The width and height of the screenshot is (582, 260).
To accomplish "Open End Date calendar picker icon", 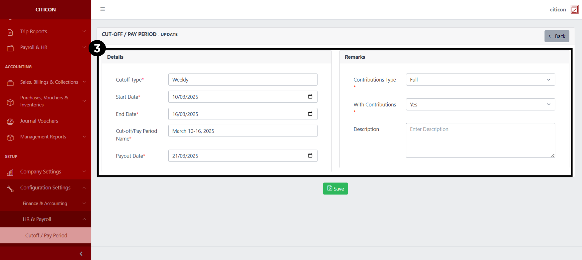I will point(310,114).
